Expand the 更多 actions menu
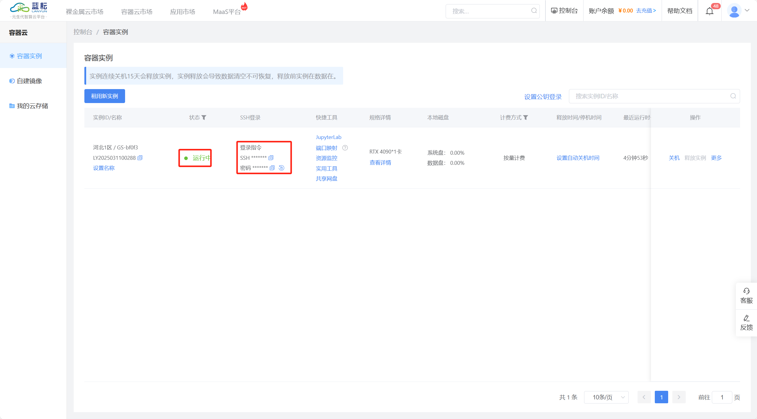Viewport: 757px width, 419px height. coord(716,158)
